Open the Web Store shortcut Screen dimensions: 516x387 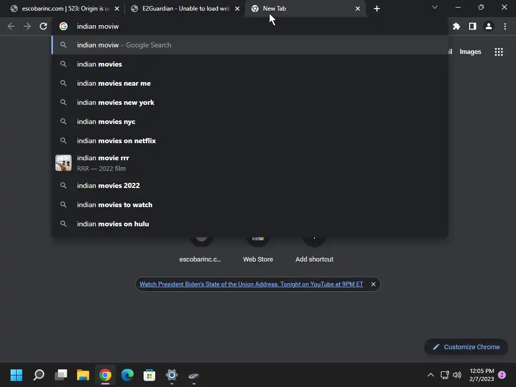coord(258,250)
